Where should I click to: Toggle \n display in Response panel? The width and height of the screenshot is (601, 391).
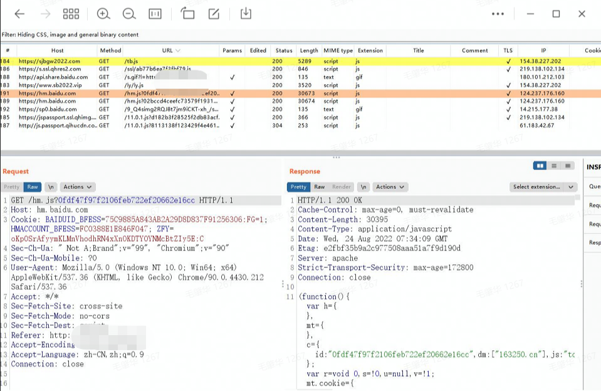[363, 187]
